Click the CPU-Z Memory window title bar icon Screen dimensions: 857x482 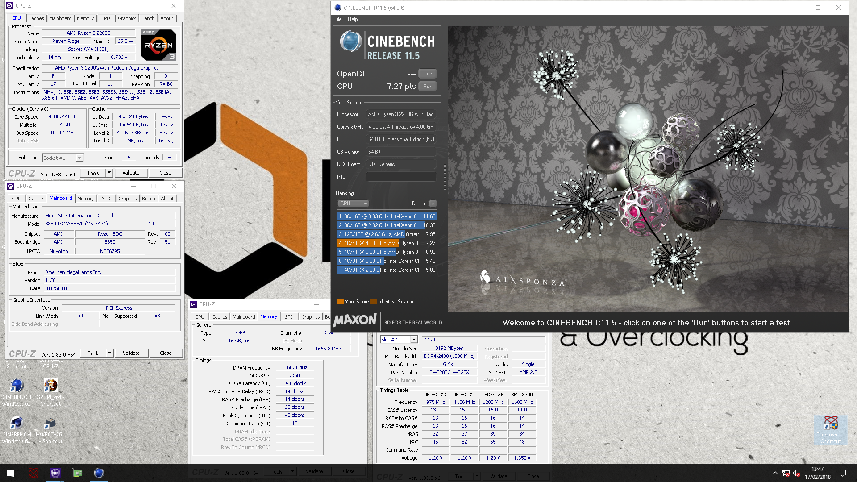(193, 304)
